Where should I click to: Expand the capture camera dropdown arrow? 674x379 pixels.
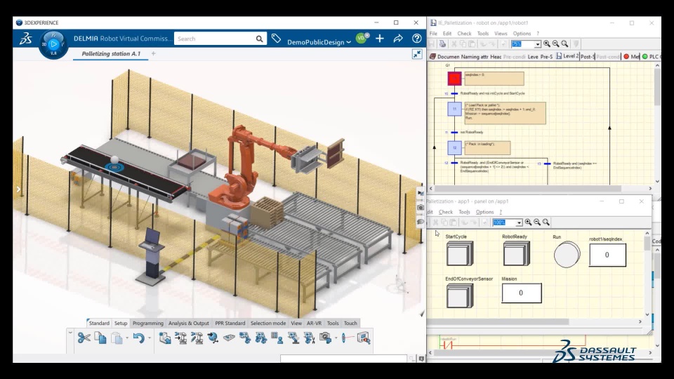coord(336,338)
